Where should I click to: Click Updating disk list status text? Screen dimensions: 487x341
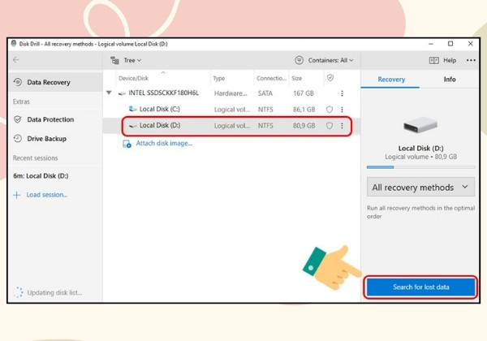coord(54,292)
